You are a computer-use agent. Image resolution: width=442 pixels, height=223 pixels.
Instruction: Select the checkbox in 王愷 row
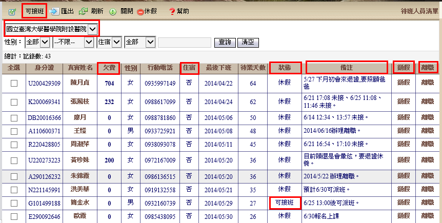14,131
